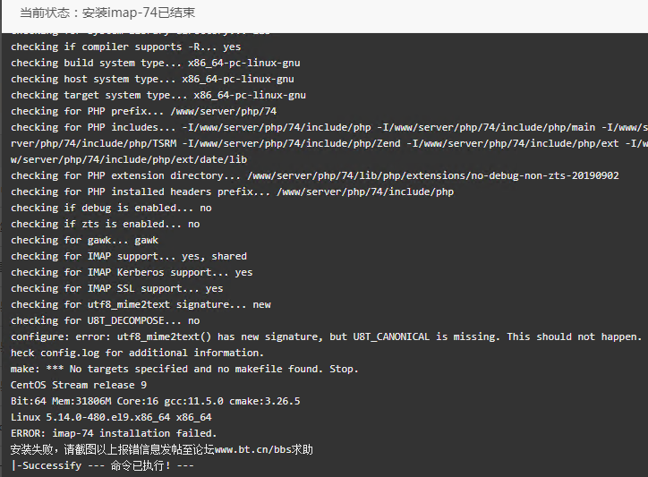The width and height of the screenshot is (648, 477).
Task: Click the utf8_mime2text signature check line
Action: point(141,304)
